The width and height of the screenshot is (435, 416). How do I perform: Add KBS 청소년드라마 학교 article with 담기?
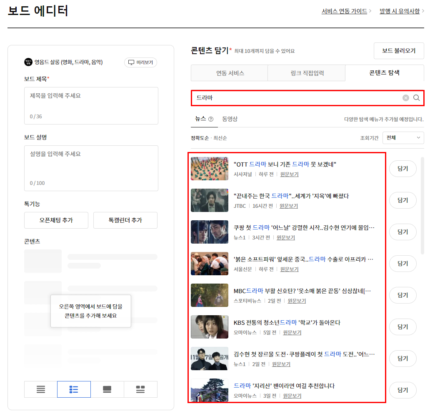coord(403,327)
